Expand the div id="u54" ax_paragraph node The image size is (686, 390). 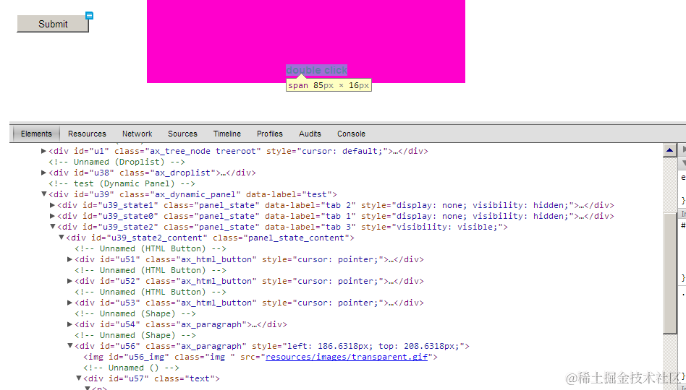click(69, 324)
